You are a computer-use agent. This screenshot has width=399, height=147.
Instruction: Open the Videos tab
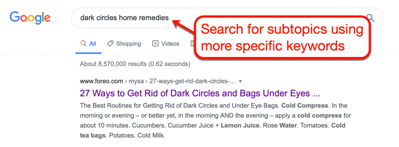[166, 44]
